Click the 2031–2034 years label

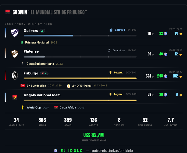[x=176, y=50]
